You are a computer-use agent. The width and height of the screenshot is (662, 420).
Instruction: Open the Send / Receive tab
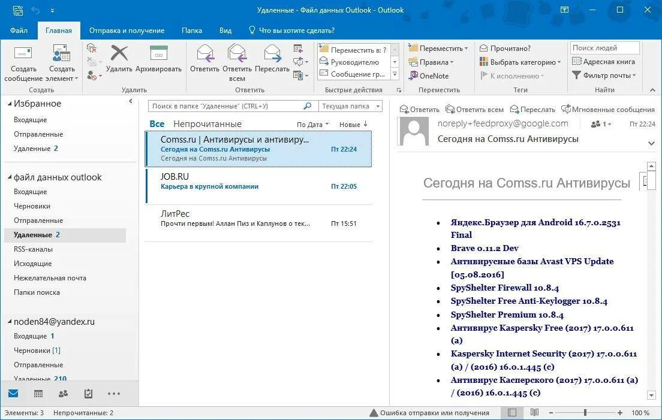127,31
